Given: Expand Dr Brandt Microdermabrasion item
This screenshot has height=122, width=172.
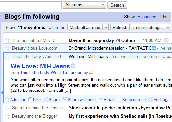Looking at the screenshot, I should click(x=112, y=48).
